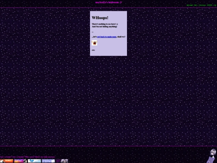Click the site title "bedroom :3" heading
Screen dimensions: 217x163
coord(108,2)
